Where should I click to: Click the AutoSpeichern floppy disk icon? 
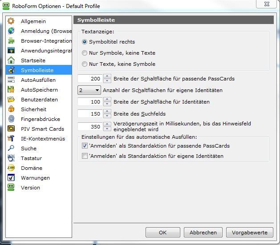pos(11,89)
